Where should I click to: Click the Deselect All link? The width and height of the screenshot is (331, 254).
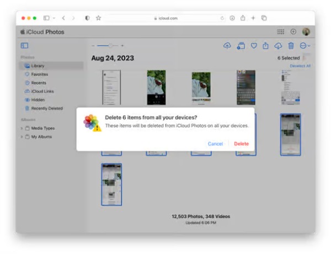click(x=300, y=66)
